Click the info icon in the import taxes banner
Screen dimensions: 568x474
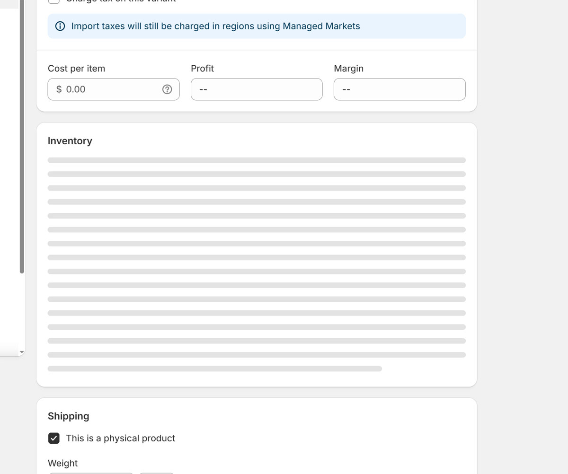click(60, 26)
